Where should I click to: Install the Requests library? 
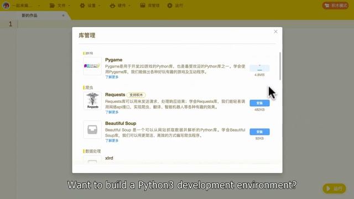point(259,103)
